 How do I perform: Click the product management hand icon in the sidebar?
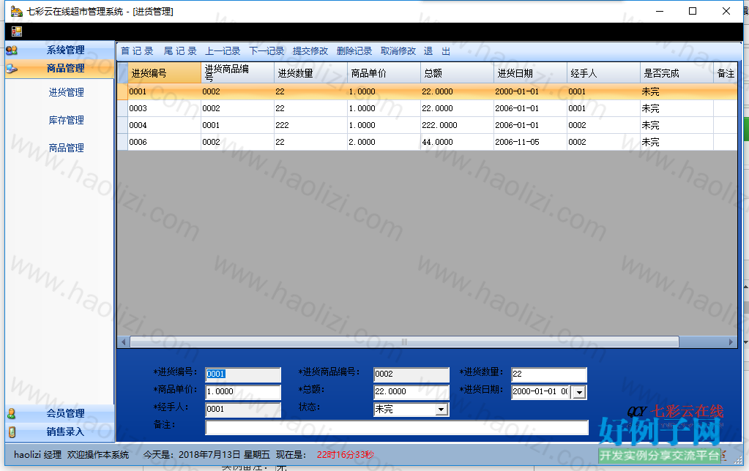click(12, 69)
